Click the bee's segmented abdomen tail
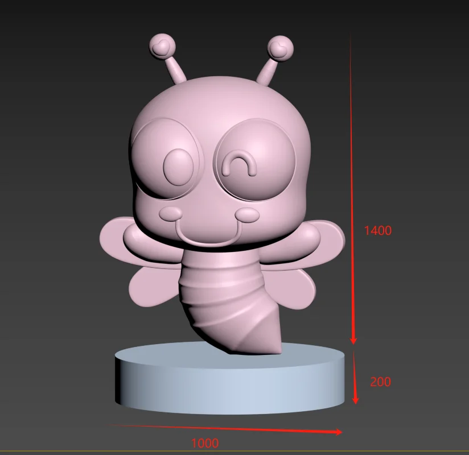This screenshot has height=455, width=469. pyautogui.click(x=231, y=302)
